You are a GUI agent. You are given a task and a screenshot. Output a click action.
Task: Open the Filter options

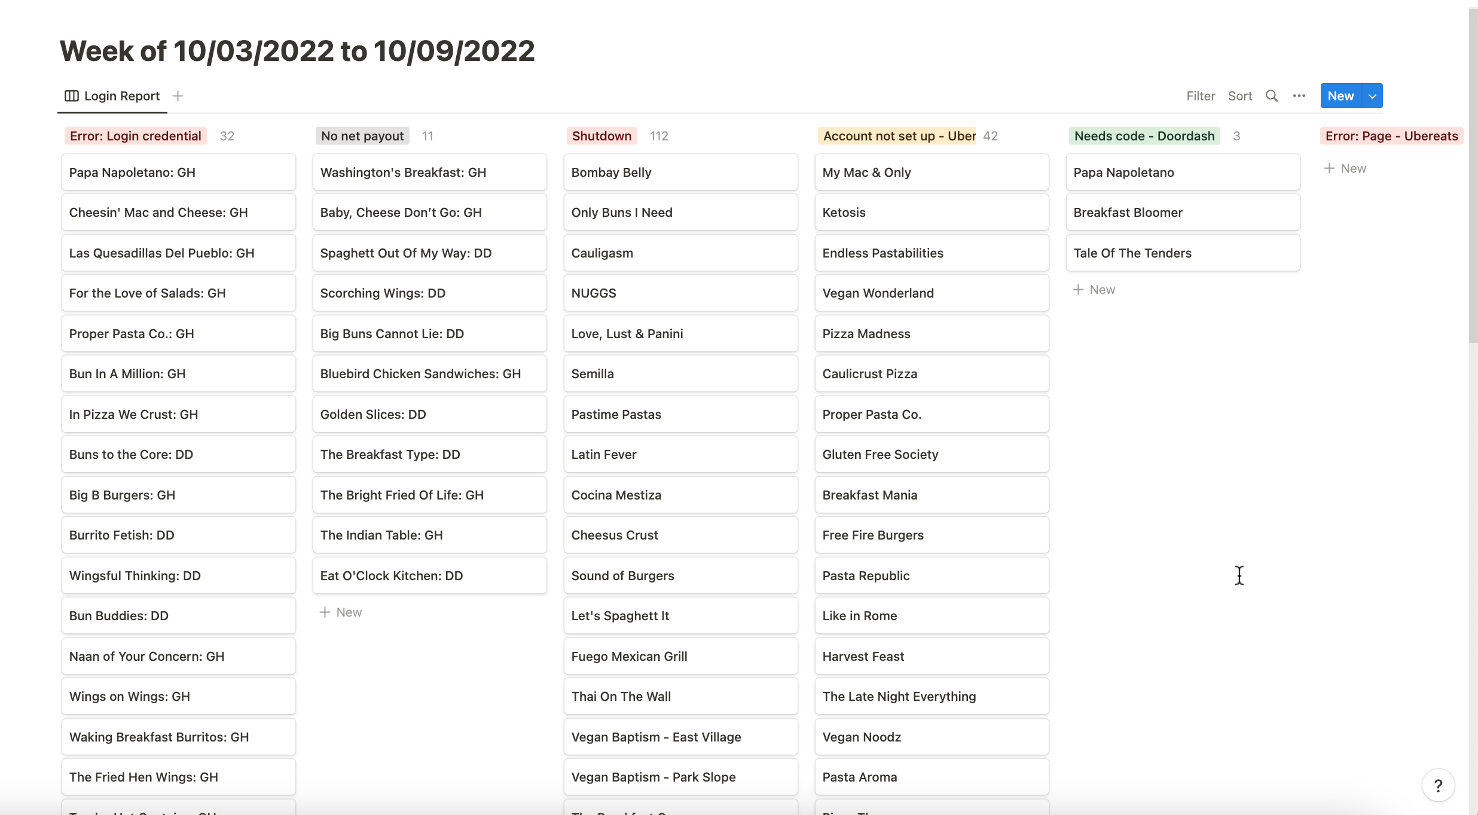click(x=1201, y=96)
